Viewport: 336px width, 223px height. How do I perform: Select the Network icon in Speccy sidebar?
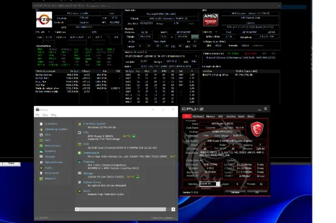pyautogui.click(x=41, y=179)
